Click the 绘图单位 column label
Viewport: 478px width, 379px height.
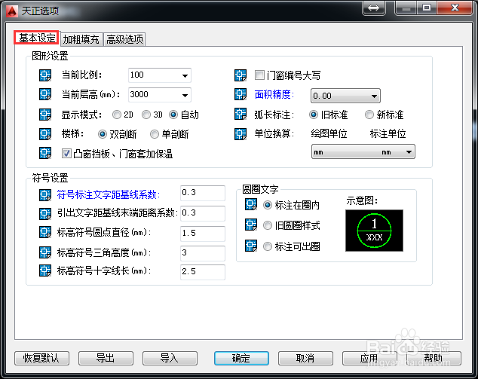point(329,133)
